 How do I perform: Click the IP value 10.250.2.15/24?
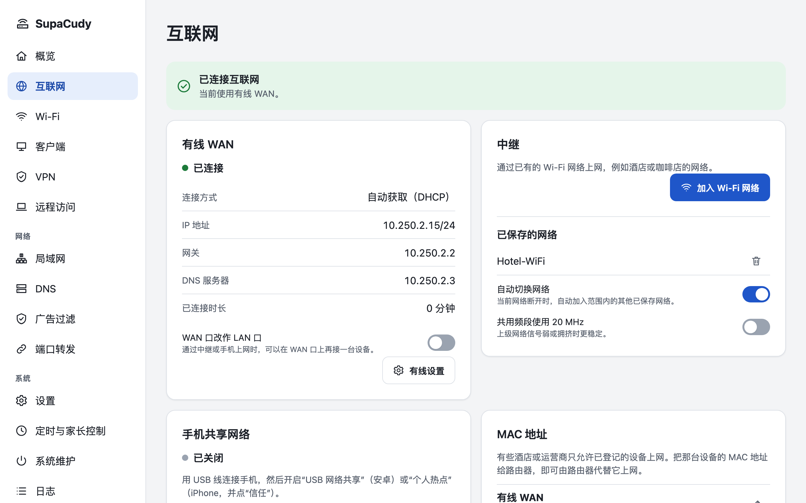[x=419, y=225]
